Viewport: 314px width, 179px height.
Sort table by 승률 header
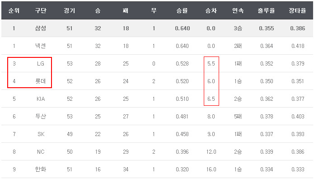pyautogui.click(x=182, y=10)
